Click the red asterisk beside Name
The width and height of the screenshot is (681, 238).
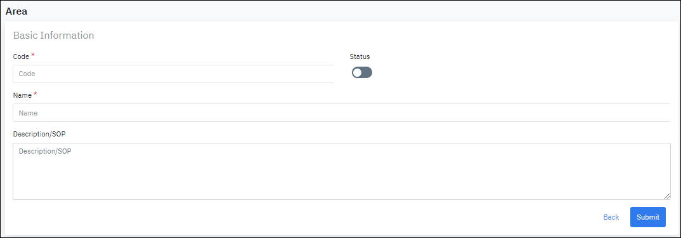point(36,94)
